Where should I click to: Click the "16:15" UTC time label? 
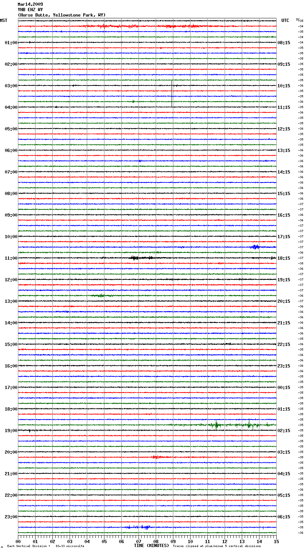[x=284, y=215]
